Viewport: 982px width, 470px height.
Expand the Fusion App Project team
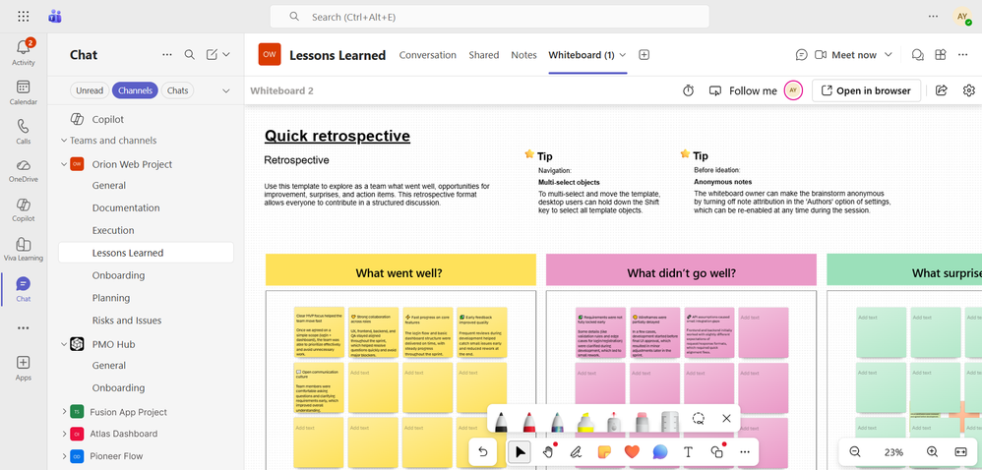(64, 412)
